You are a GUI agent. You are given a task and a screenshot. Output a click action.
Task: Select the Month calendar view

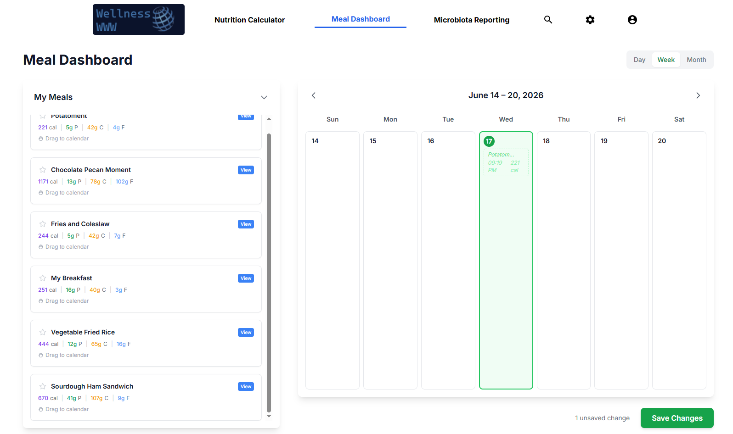tap(696, 60)
